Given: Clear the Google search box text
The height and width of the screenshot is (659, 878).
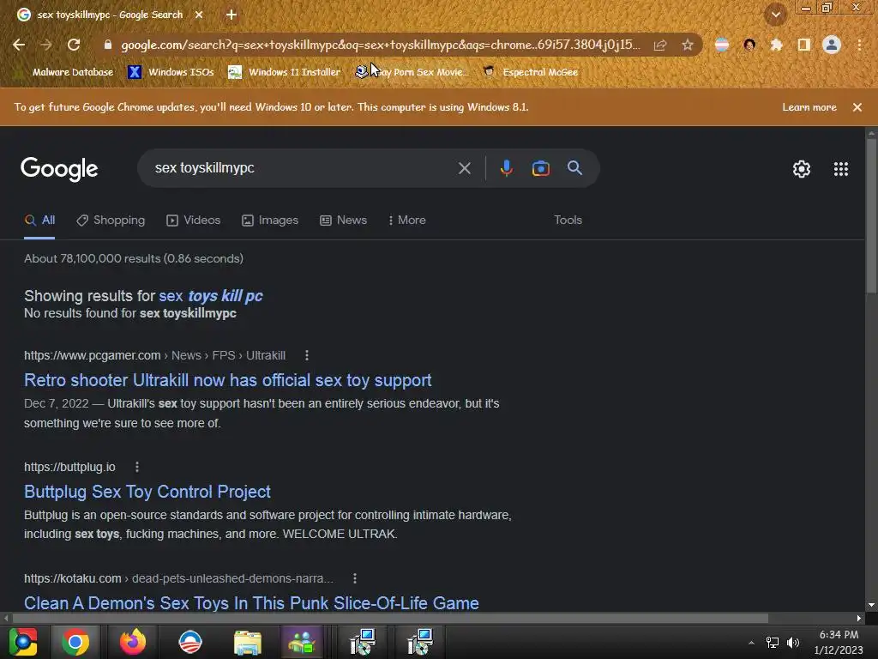Looking at the screenshot, I should coord(464,168).
